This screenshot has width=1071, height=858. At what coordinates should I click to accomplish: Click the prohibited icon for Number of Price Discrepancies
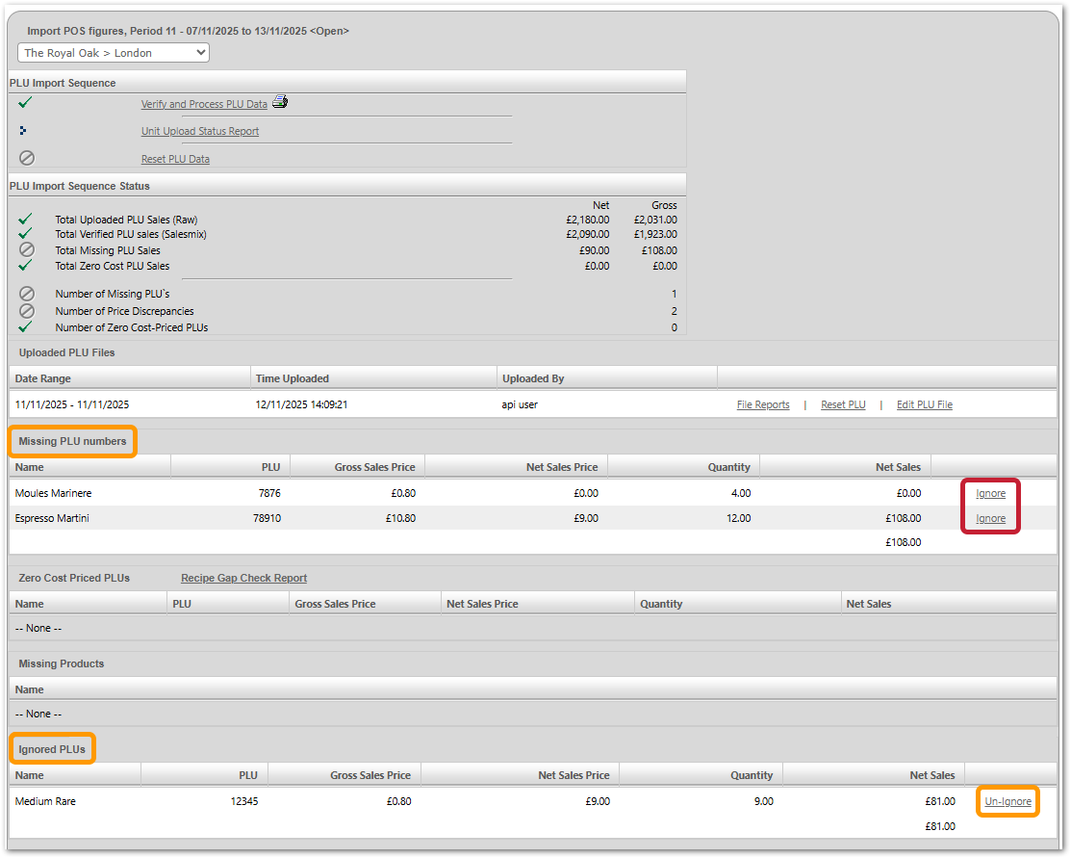point(27,311)
